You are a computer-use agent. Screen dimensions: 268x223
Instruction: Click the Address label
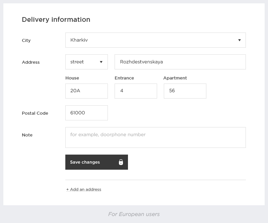[31, 62]
